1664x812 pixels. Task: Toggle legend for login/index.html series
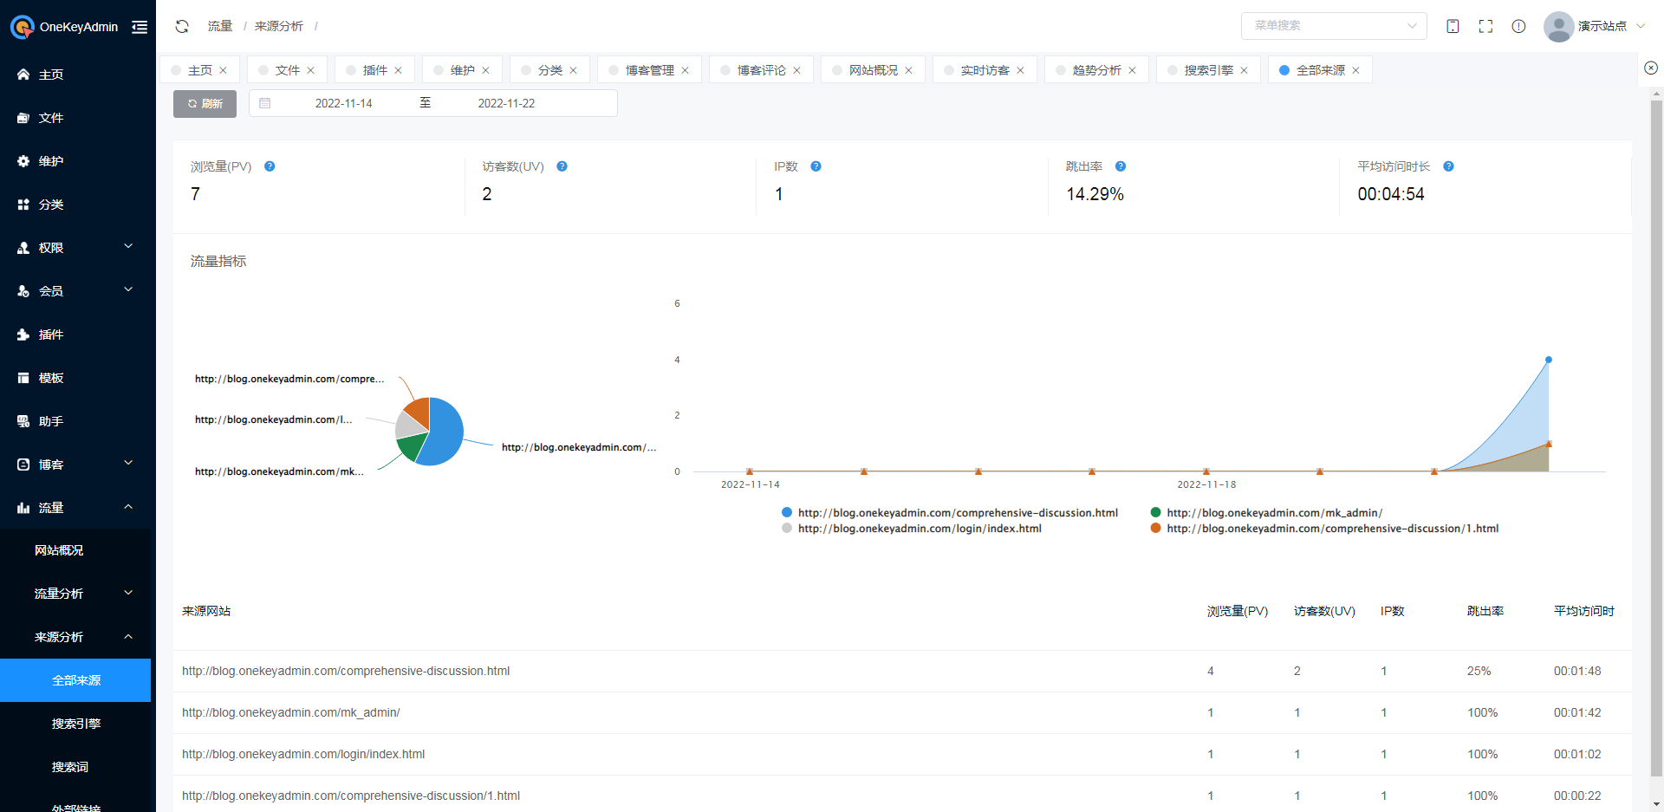912,529
